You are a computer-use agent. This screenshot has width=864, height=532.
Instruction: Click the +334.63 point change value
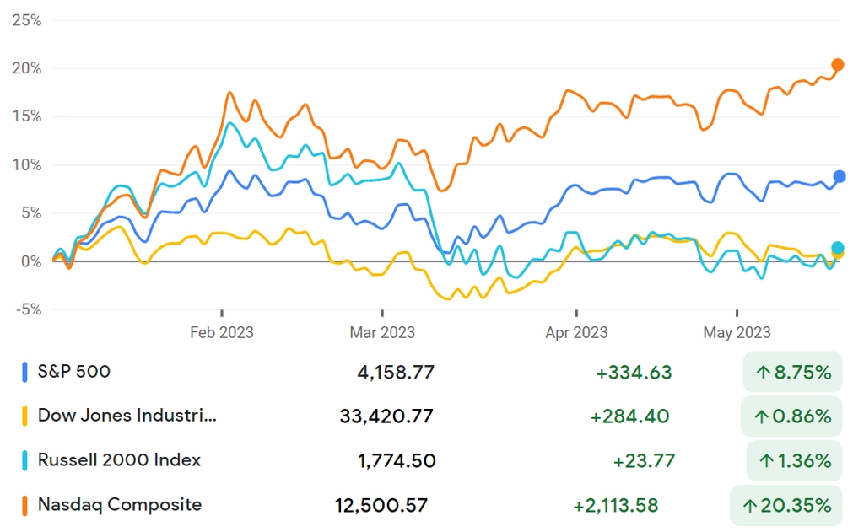(x=634, y=373)
